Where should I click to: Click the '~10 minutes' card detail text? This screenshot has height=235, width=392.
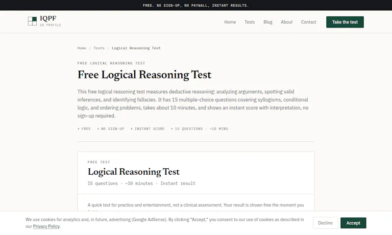point(139,183)
